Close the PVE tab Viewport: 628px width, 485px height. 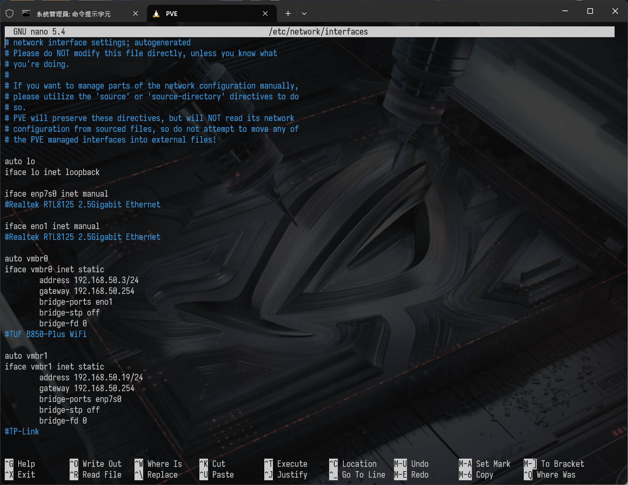pos(265,14)
